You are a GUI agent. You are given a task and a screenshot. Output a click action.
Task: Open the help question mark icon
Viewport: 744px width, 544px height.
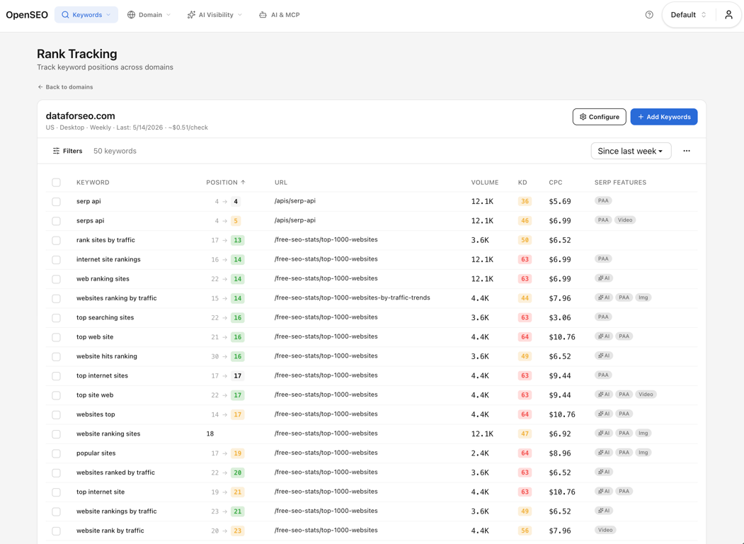tap(649, 15)
